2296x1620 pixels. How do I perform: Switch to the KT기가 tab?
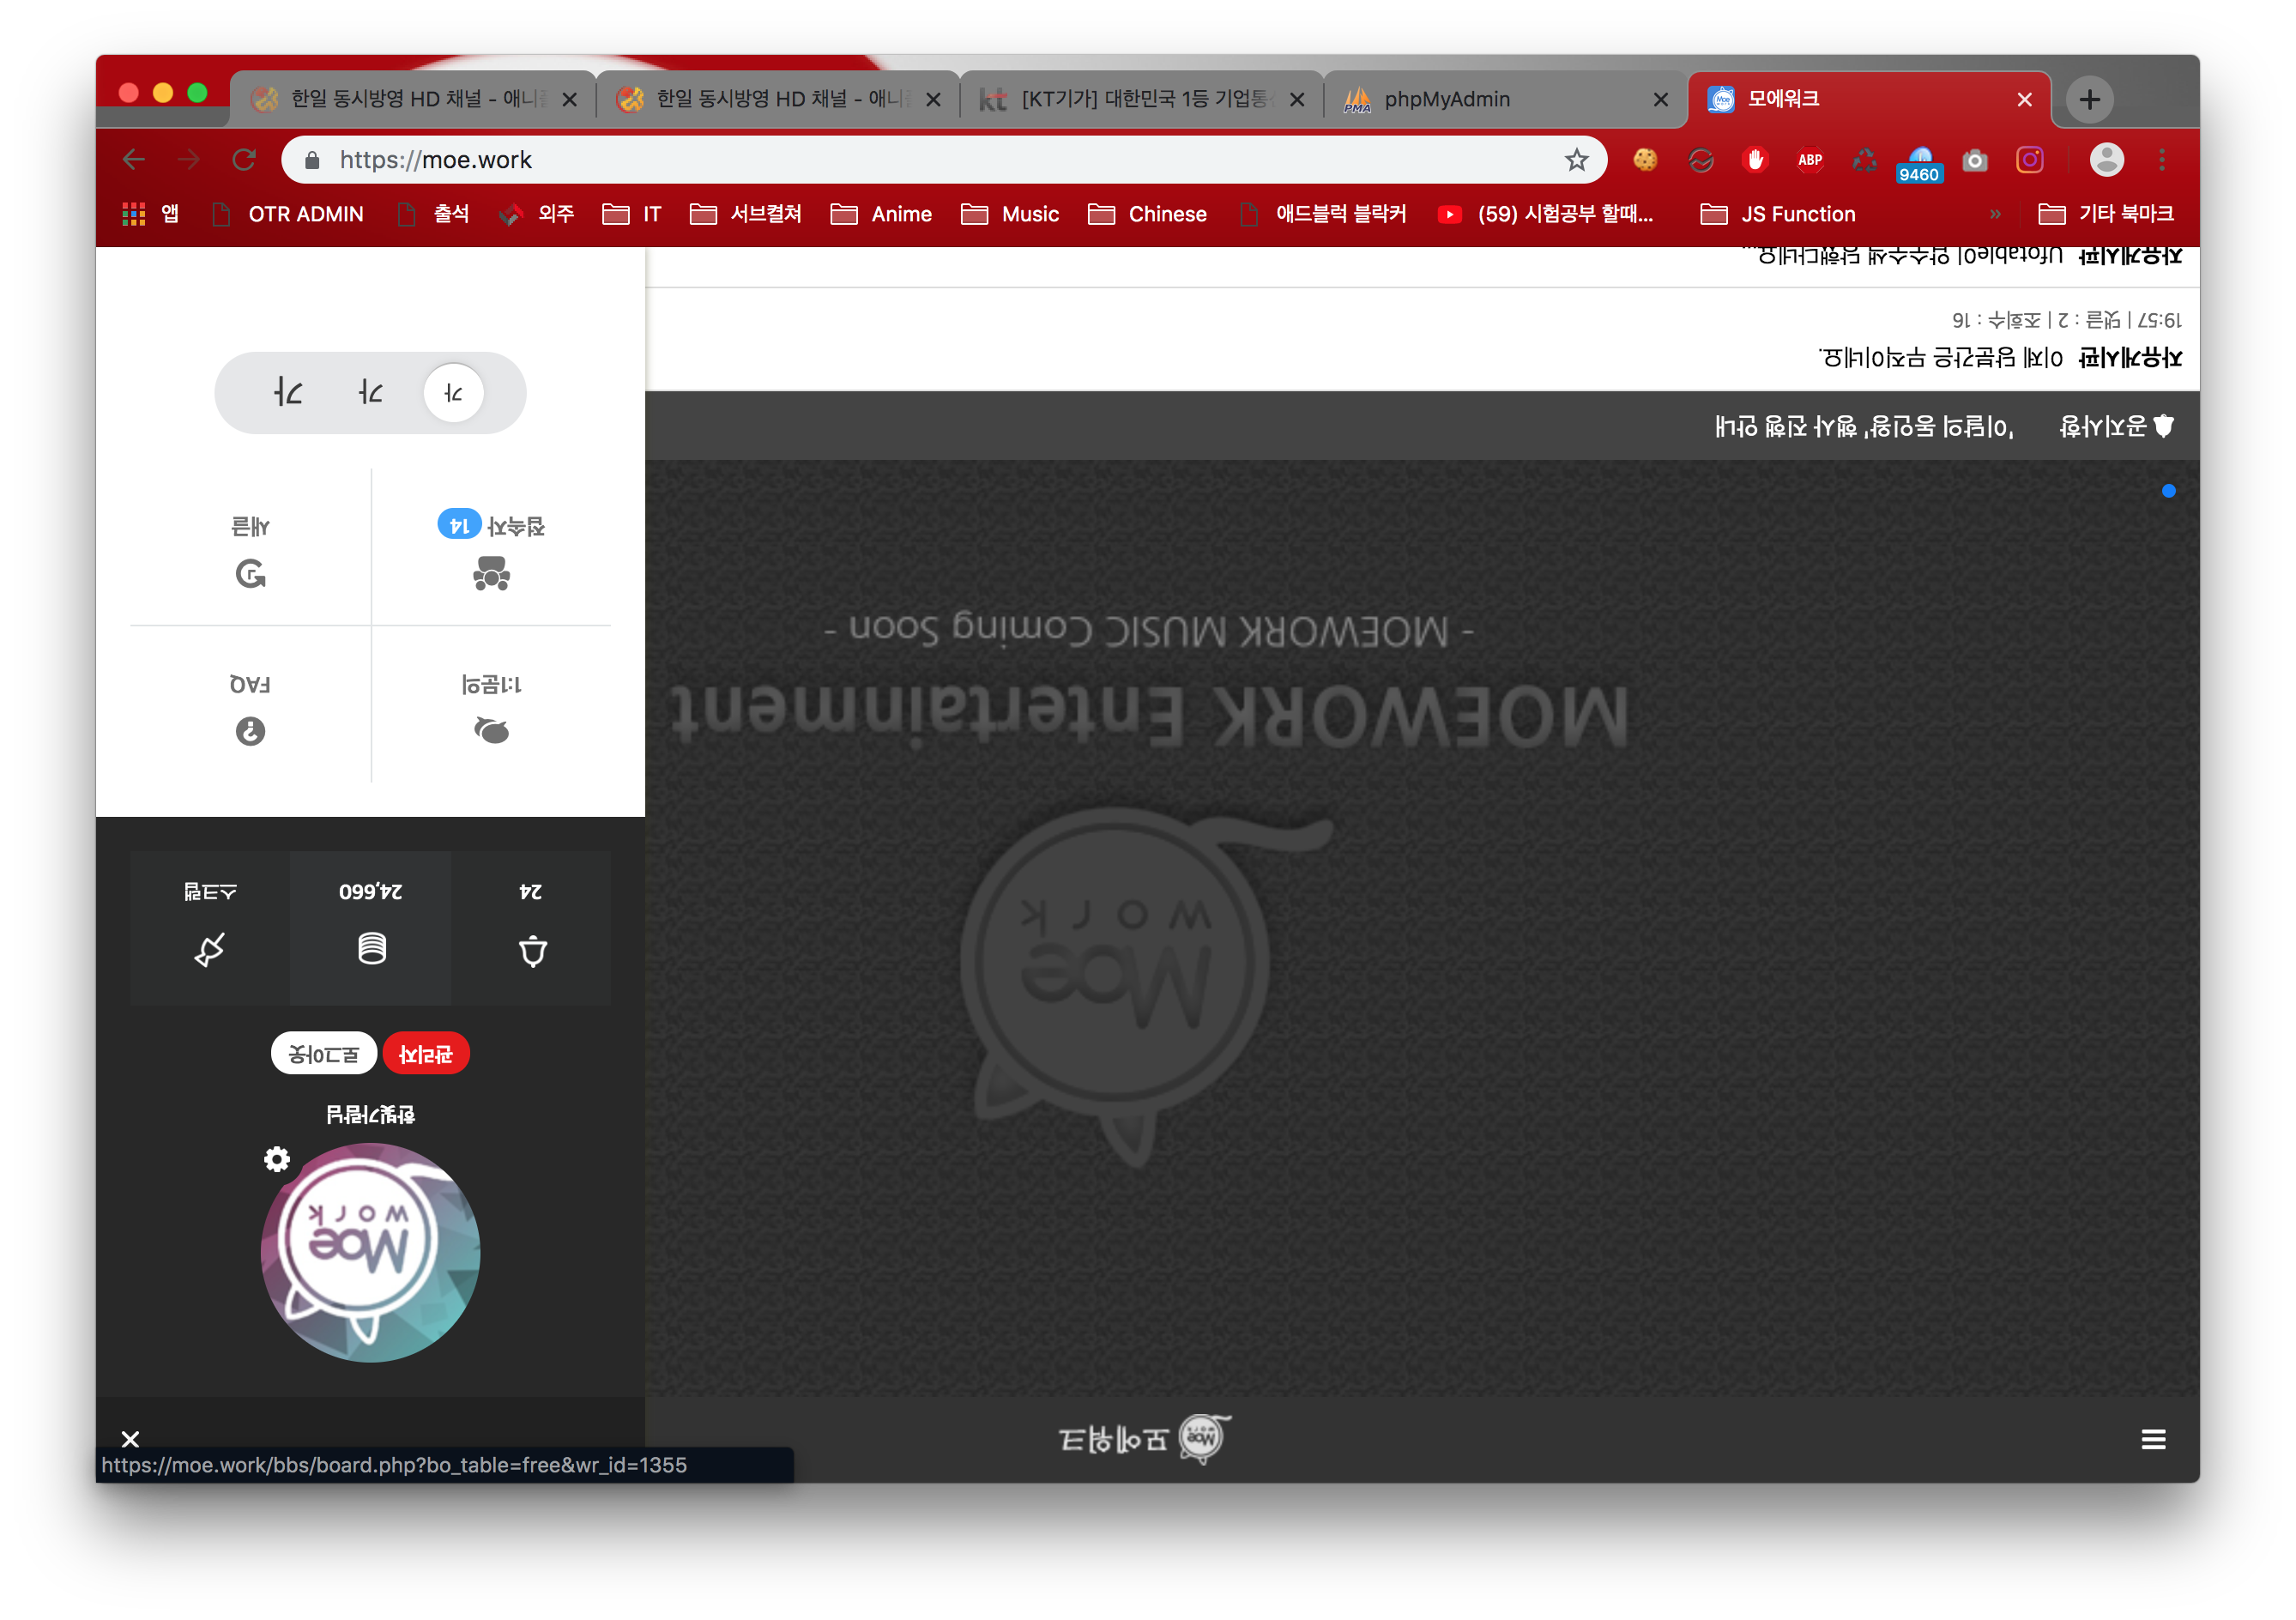1142,99
